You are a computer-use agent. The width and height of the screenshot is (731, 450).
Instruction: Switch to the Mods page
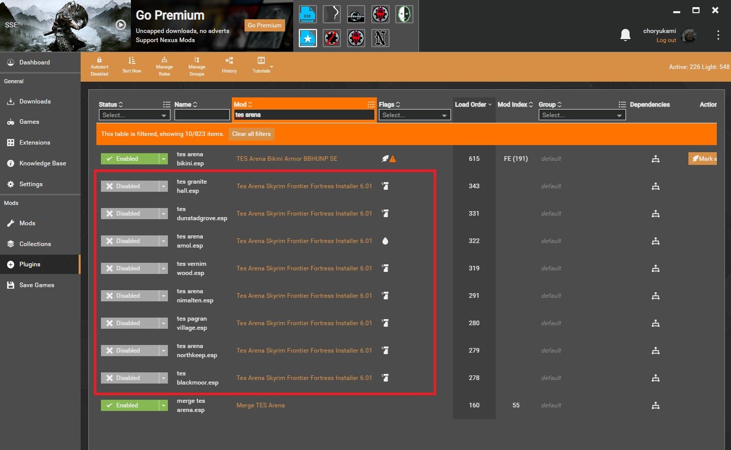[x=40, y=223]
